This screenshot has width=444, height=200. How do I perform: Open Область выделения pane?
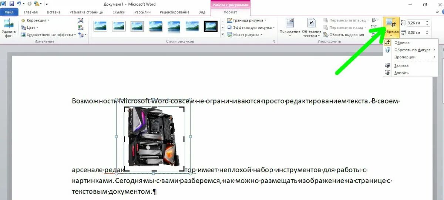344,35
